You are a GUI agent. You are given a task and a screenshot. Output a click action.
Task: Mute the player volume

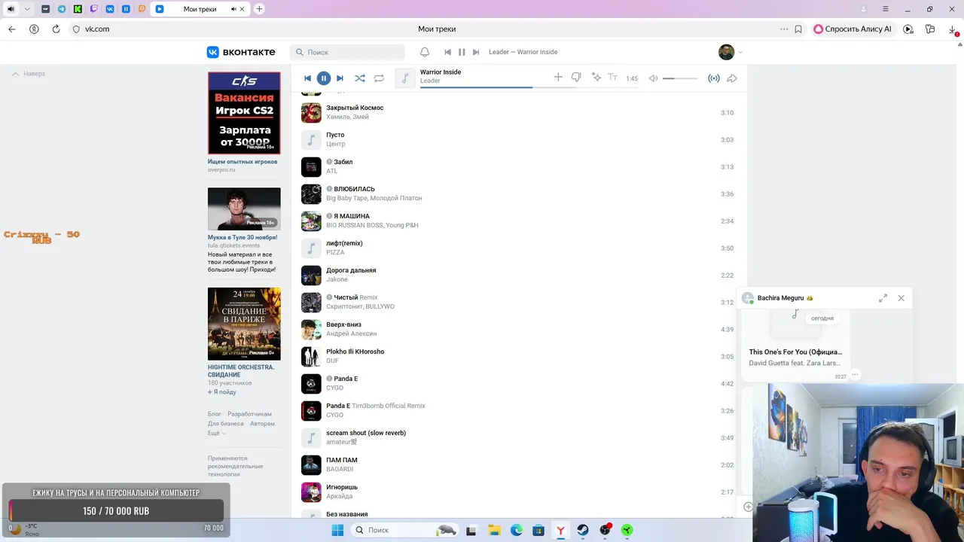[x=654, y=78]
